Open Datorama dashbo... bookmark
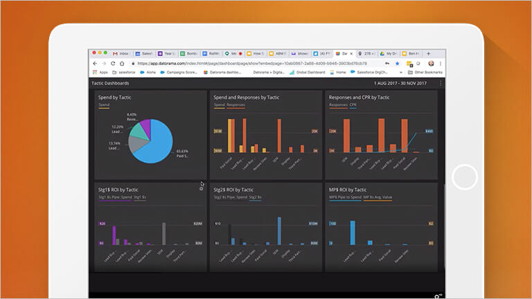 tap(222, 72)
